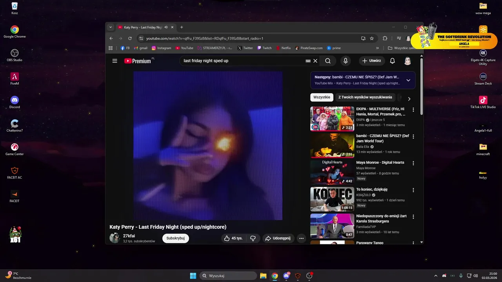Open Chrome apps grid in bookmarks bar
The width and height of the screenshot is (502, 282).
[111, 48]
